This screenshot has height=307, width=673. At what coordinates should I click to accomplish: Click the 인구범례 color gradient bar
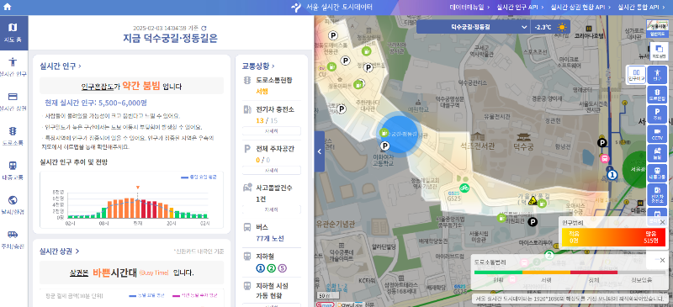coord(614,237)
